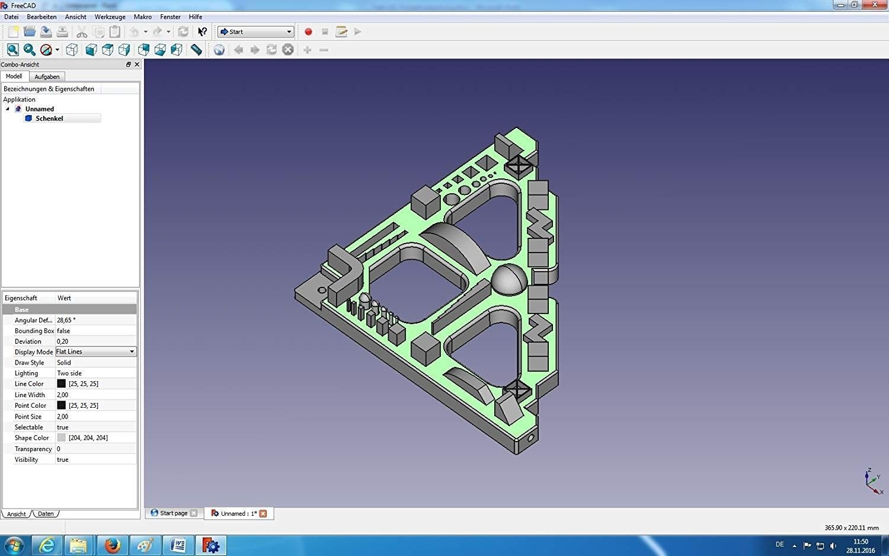Open the Werkzeuge menu
This screenshot has height=556, width=889.
click(x=110, y=17)
